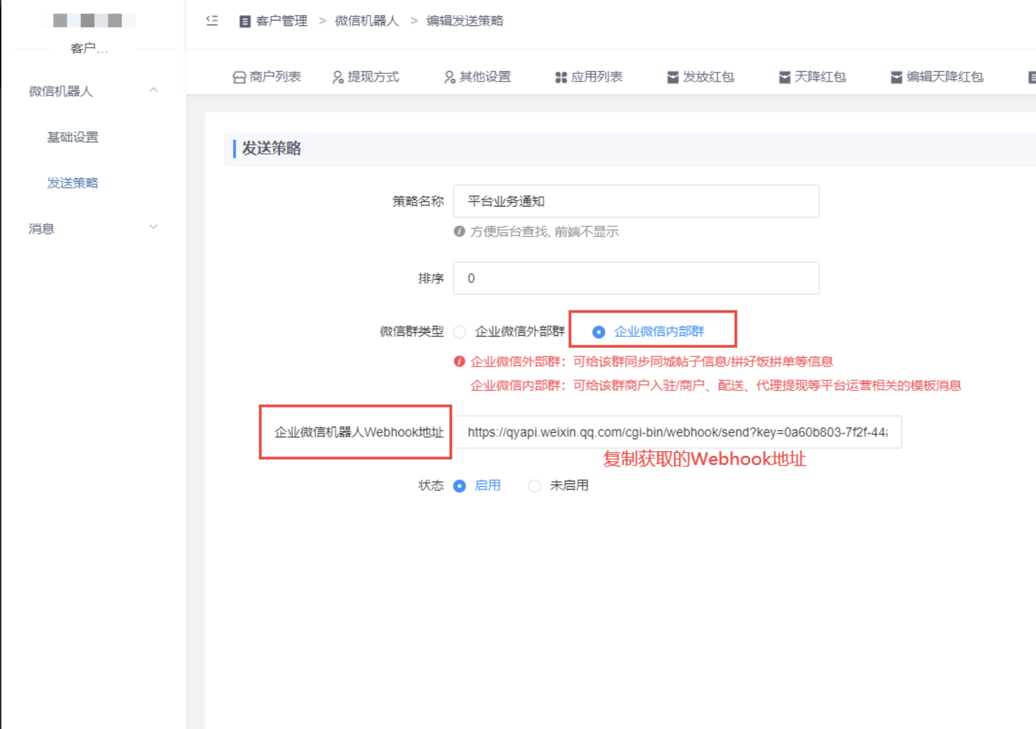Screen dimensions: 1036x729
Task: Click the 提现方式 user icon
Action: [x=337, y=77]
